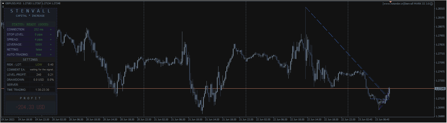Click the 1.26880 price axis label
The height and width of the screenshot is (123, 447).
coord(440,116)
